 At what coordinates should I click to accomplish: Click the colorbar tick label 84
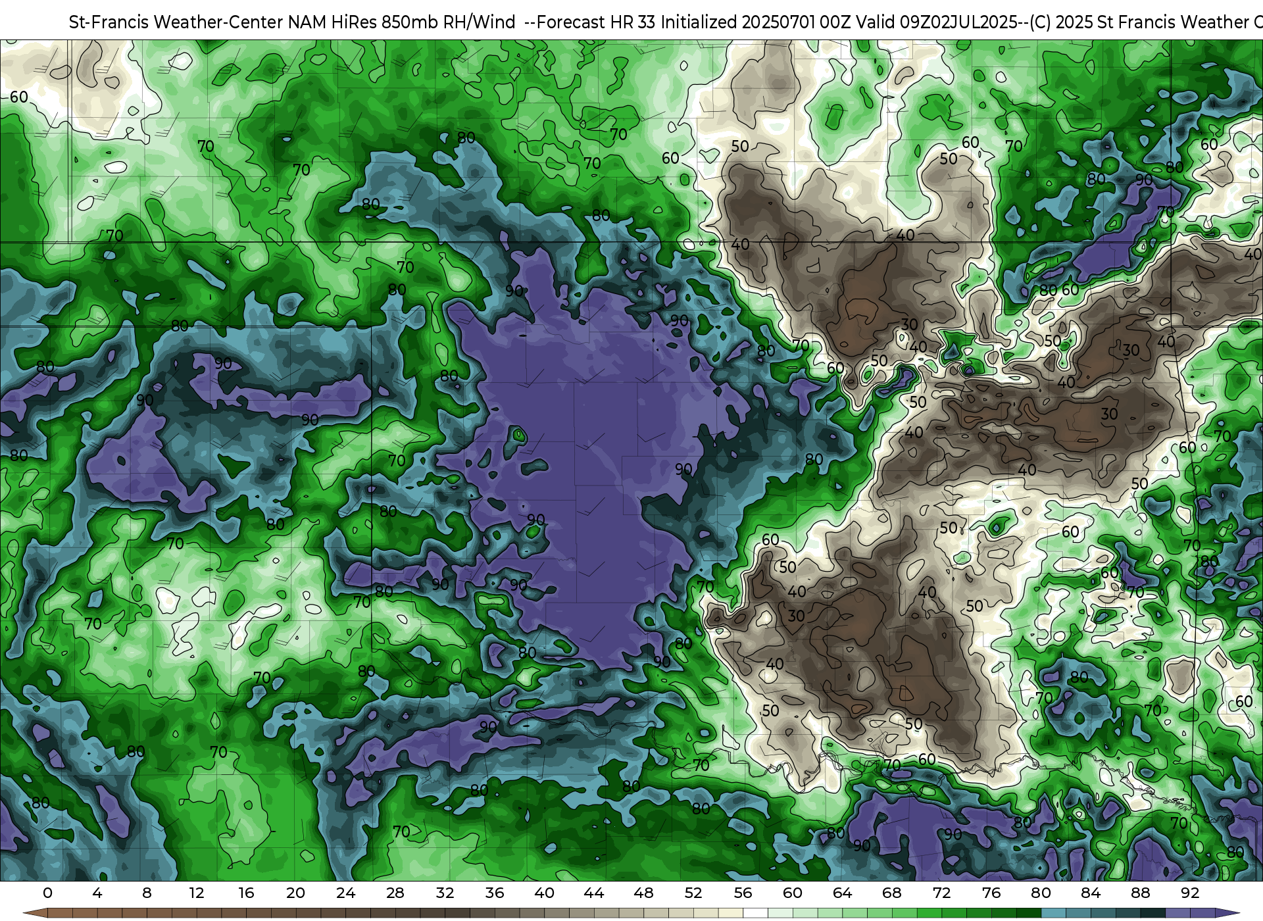click(x=1091, y=893)
